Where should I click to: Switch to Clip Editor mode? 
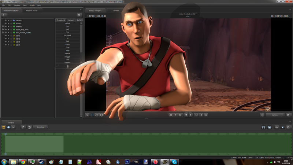pyautogui.click(x=4, y=127)
